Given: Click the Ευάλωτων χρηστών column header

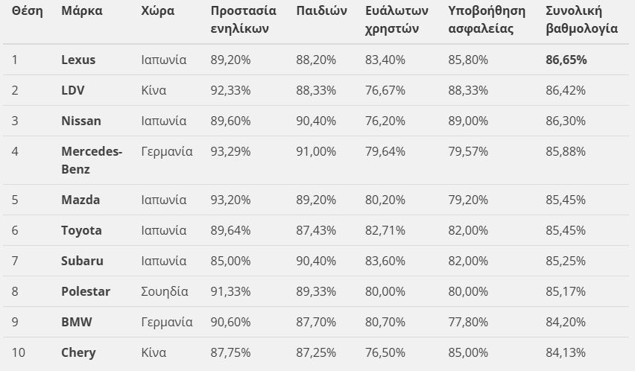Looking at the screenshot, I should [396, 20].
